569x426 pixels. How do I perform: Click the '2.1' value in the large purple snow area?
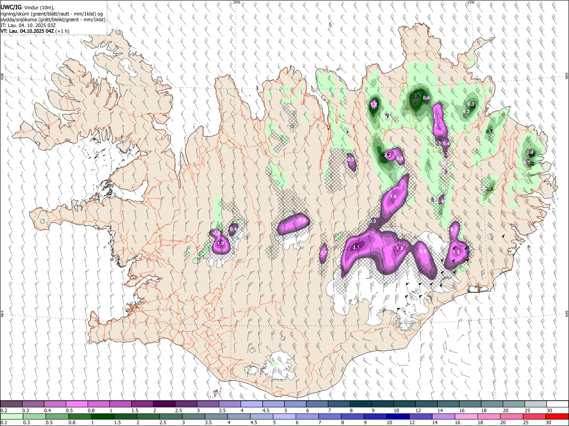point(356,247)
